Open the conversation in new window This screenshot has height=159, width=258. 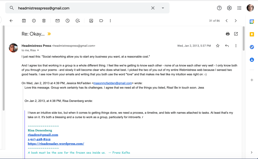pyautogui.click(x=236, y=34)
